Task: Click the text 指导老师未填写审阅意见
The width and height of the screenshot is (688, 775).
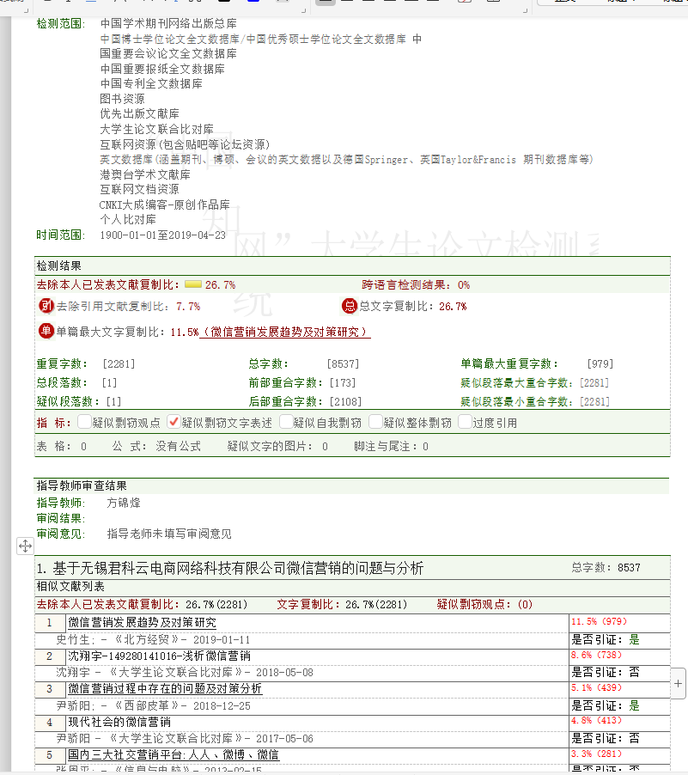Action: point(169,534)
